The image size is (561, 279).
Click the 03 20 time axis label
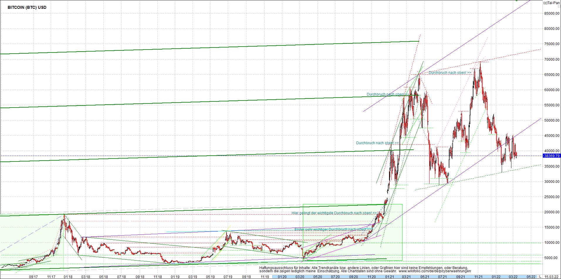(300, 277)
